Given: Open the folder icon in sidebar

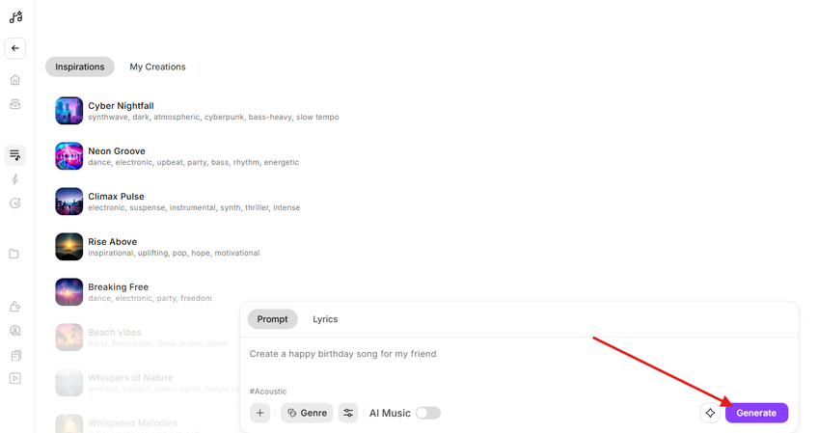Looking at the screenshot, I should coord(14,255).
